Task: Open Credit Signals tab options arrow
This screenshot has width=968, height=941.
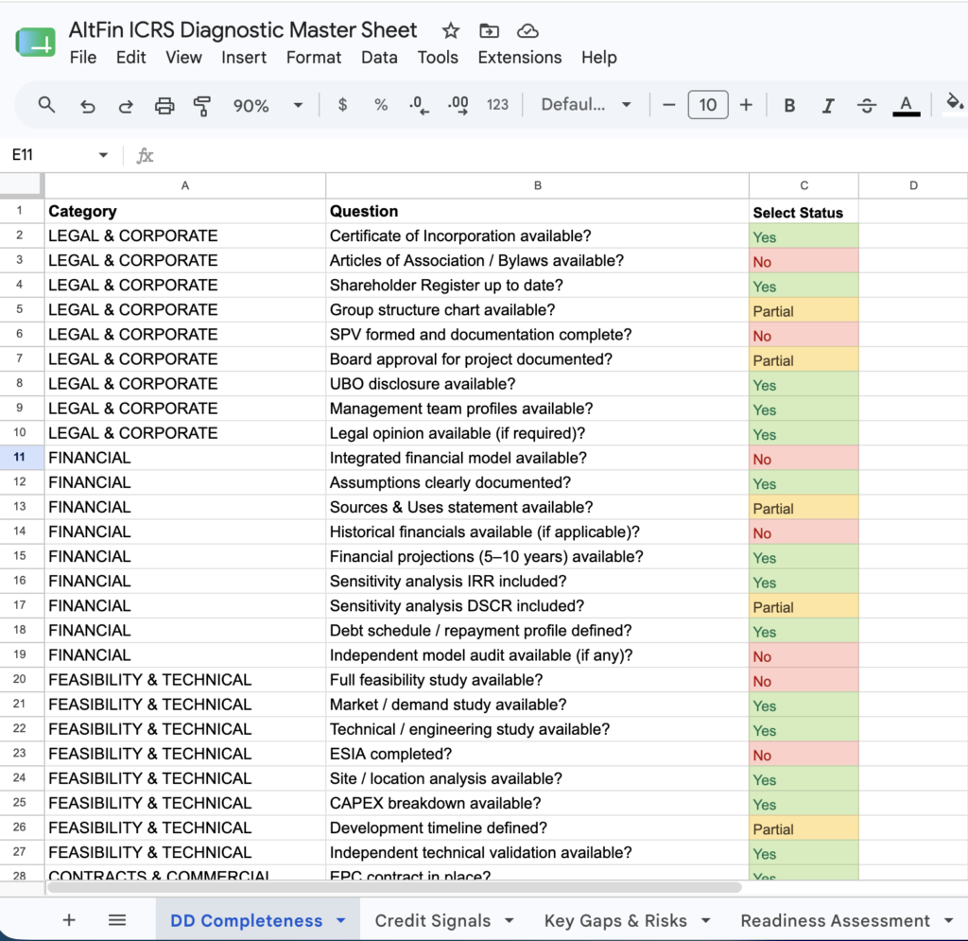Action: (x=510, y=920)
